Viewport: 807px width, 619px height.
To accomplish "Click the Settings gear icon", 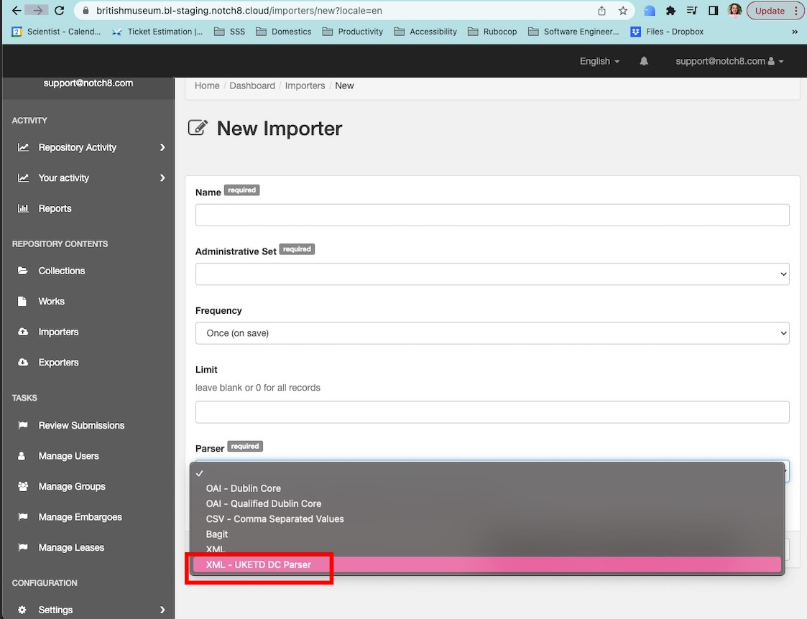I will [x=24, y=610].
